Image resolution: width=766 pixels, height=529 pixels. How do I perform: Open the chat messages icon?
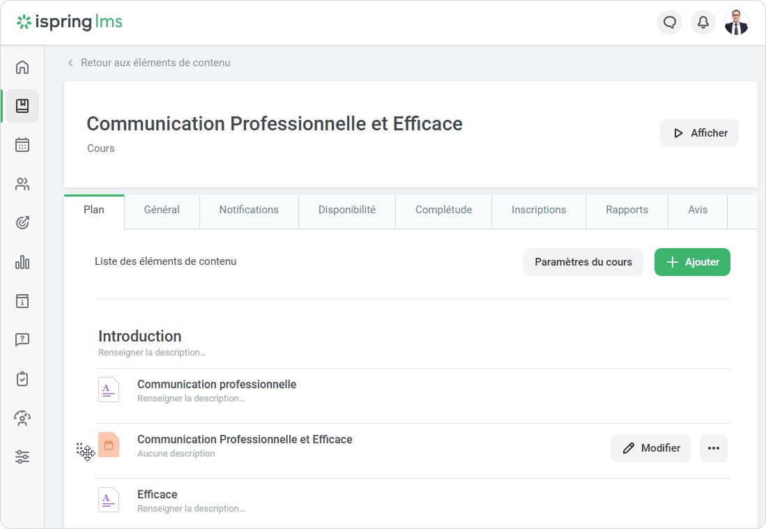pyautogui.click(x=670, y=22)
